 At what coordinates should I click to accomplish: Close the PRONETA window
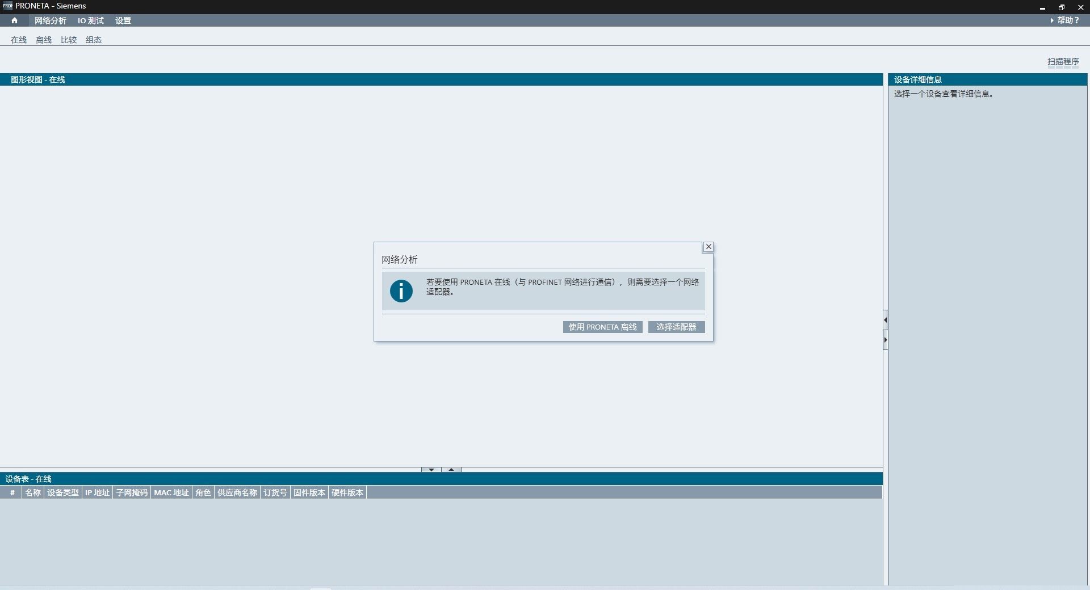(x=1080, y=7)
